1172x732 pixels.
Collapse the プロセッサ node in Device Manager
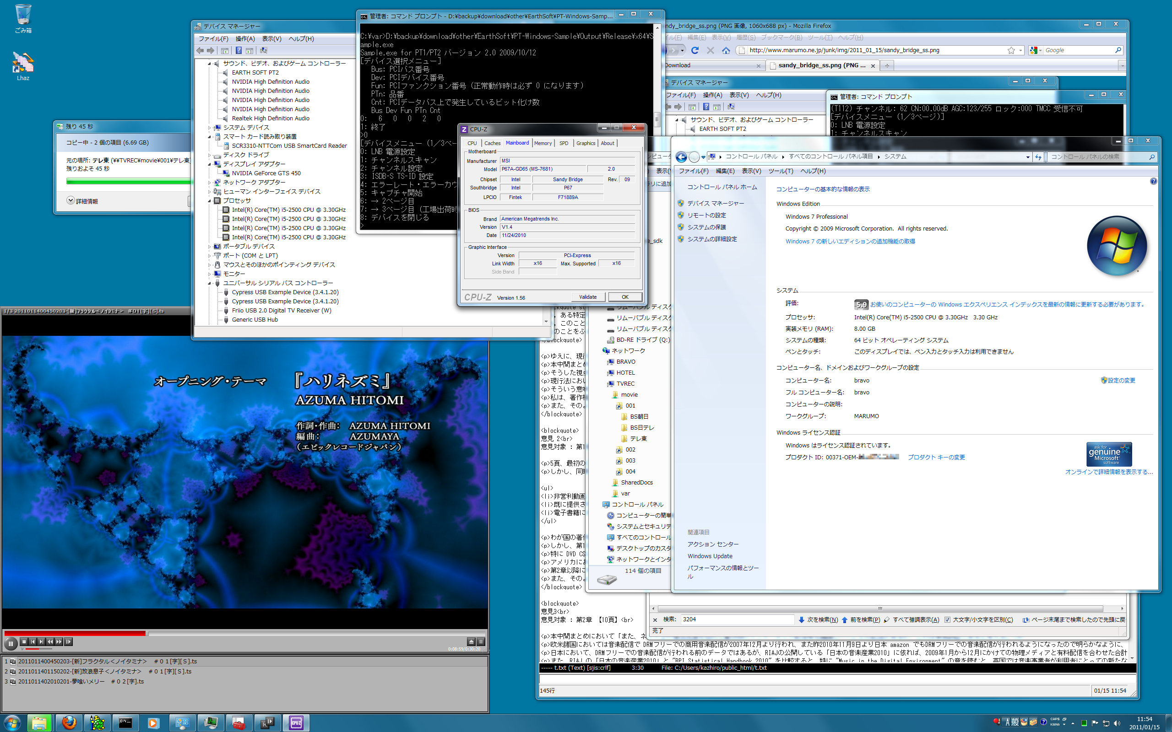pyautogui.click(x=210, y=201)
